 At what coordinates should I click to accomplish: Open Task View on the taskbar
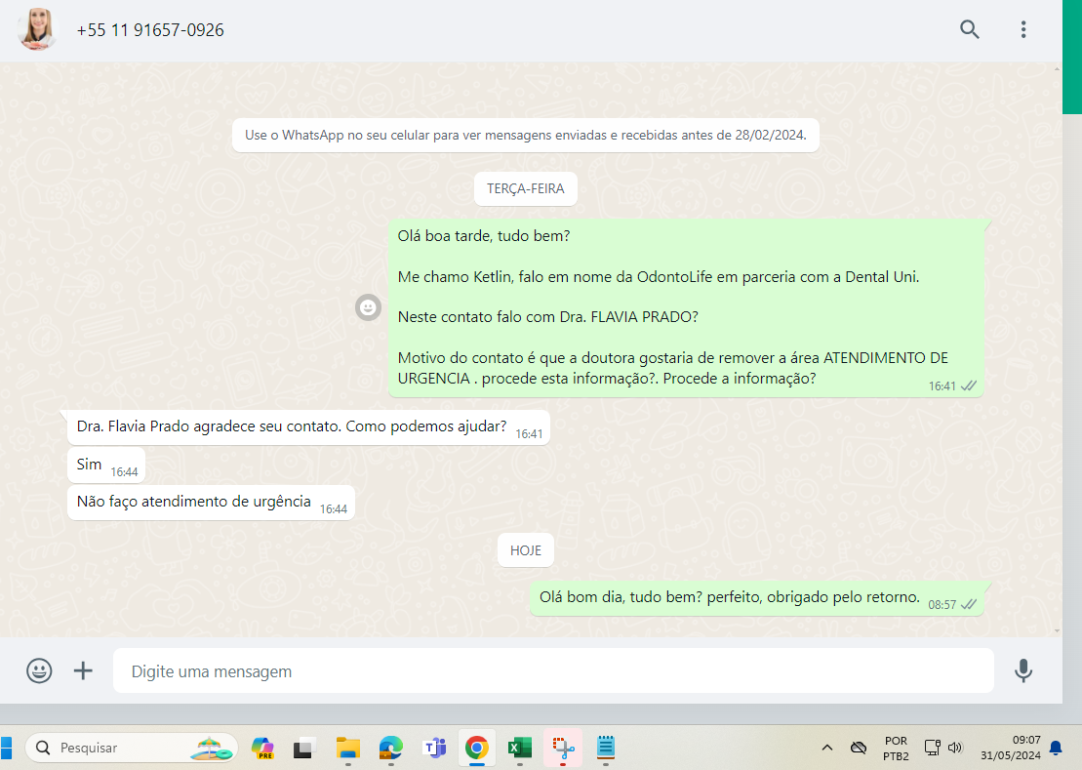(304, 748)
